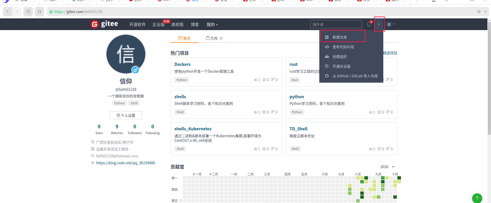This screenshot has width=491, height=203.
Task: Go to browser home icon
Action: 39,11
